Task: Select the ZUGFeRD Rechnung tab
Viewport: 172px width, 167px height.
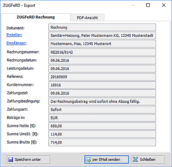Action: (x=36, y=17)
